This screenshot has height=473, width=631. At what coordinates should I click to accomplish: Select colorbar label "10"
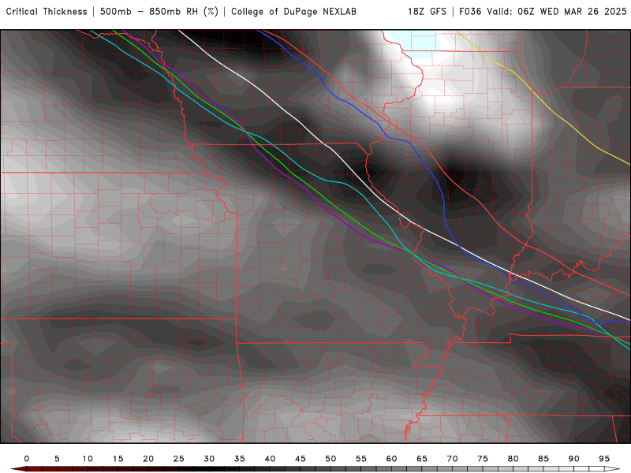pos(88,459)
